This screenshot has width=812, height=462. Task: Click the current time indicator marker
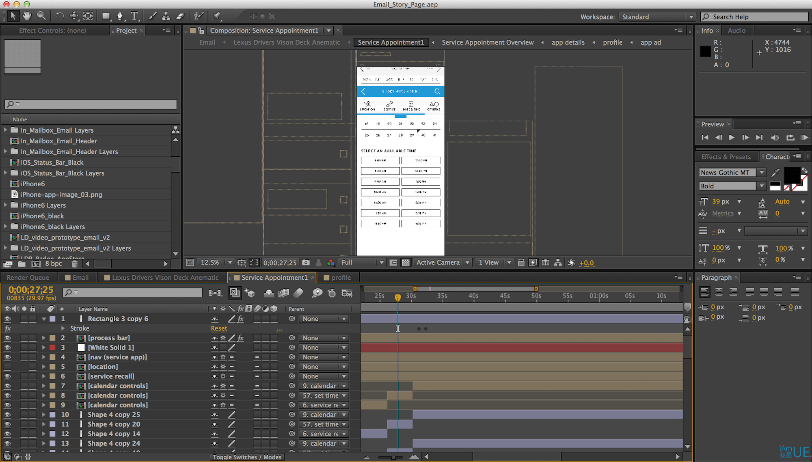pyautogui.click(x=398, y=297)
